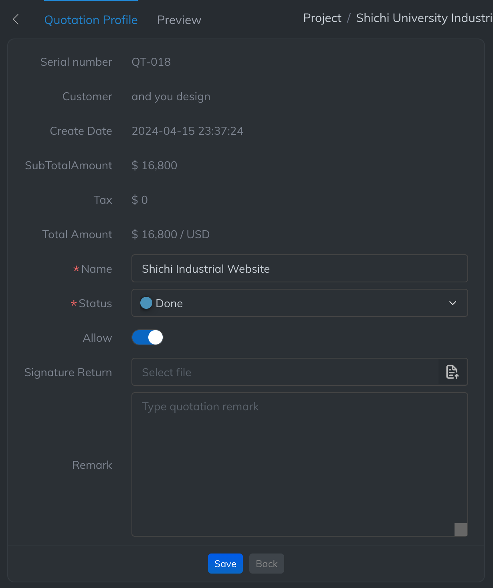Click the $ 16,800 / USD total amount
This screenshot has width=493, height=588.
pos(170,234)
